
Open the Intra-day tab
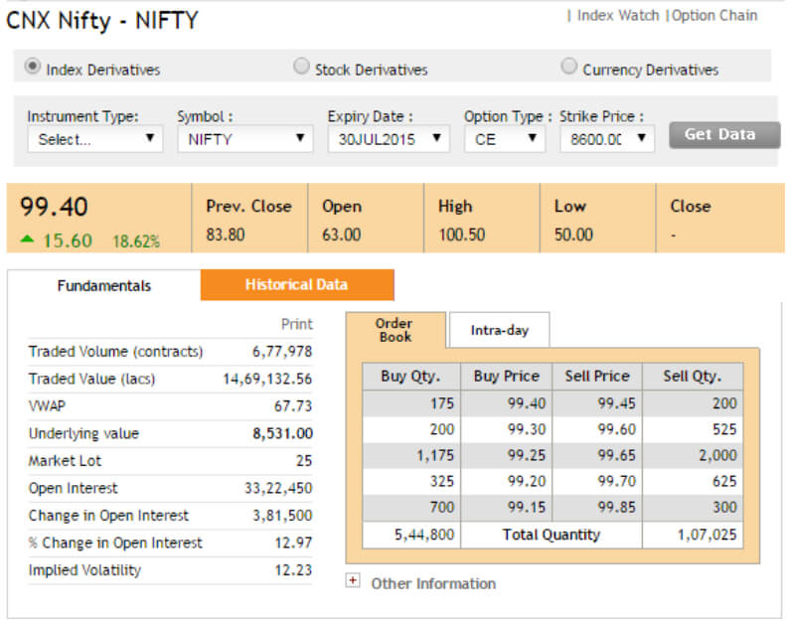[x=500, y=330]
